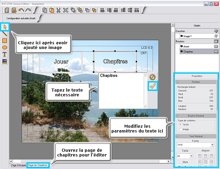
Task: Align objects to the bottom edge
Action: pyautogui.click(x=123, y=10)
